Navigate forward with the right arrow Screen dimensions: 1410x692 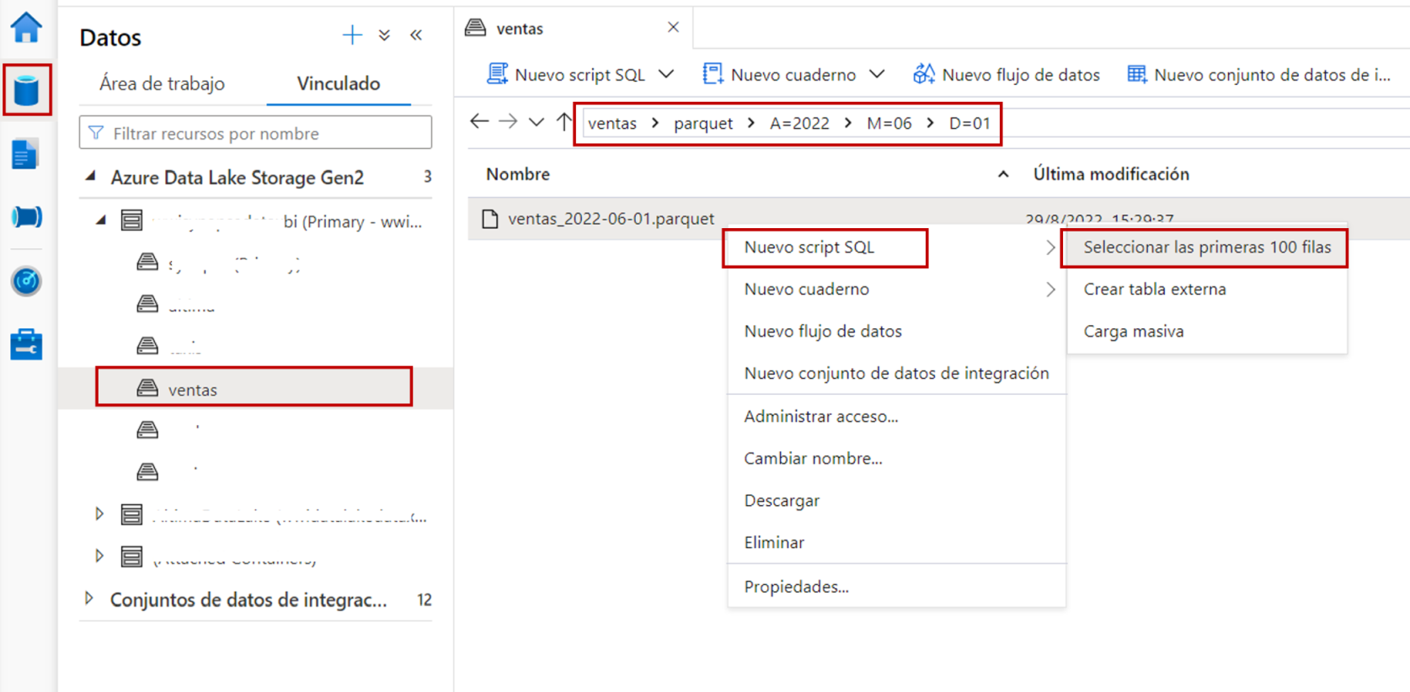point(508,122)
